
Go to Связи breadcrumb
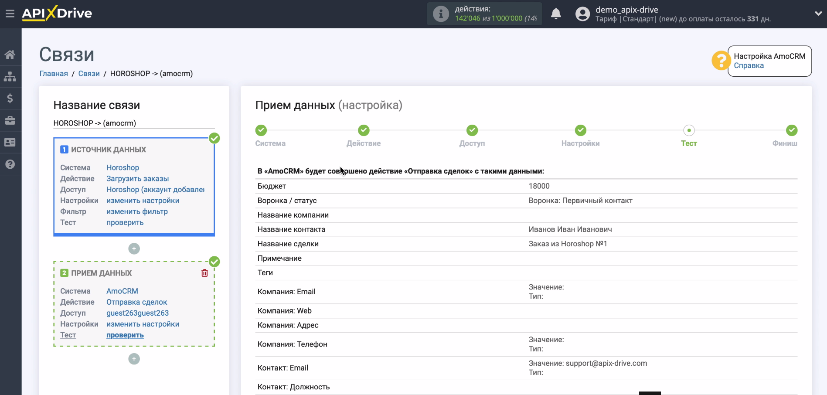pos(89,73)
